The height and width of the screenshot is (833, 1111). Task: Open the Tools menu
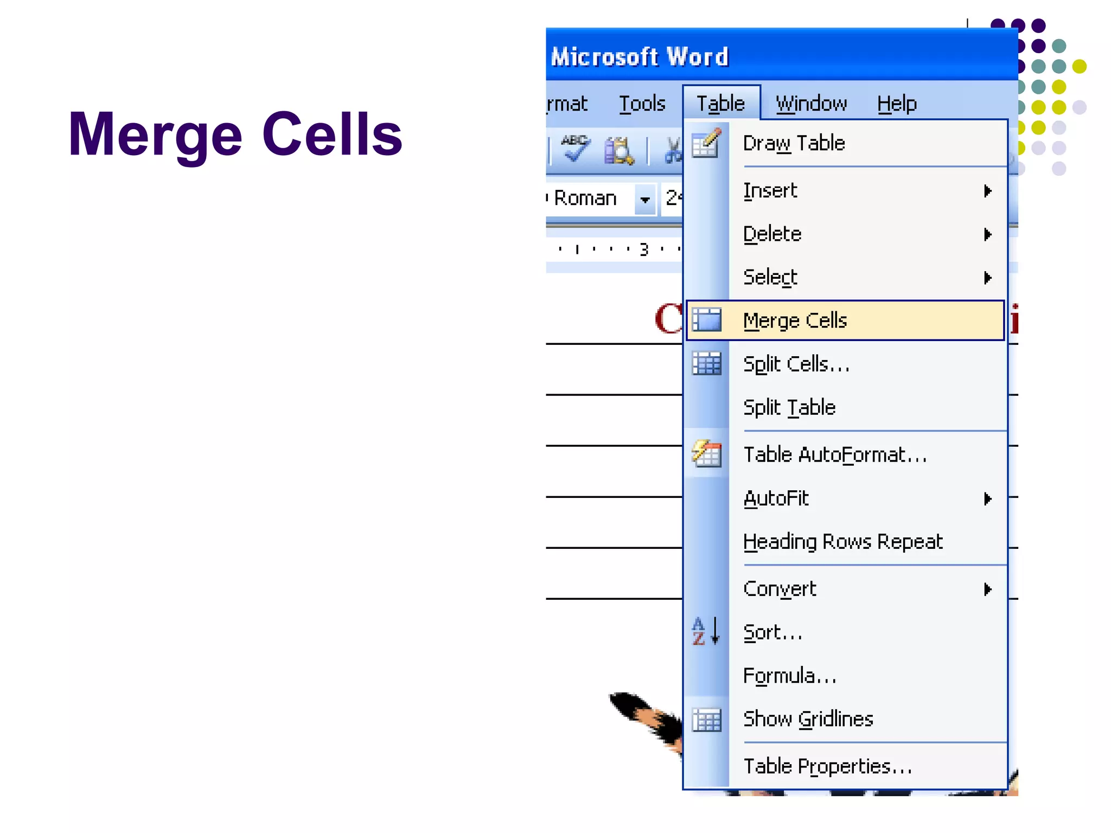coord(642,103)
